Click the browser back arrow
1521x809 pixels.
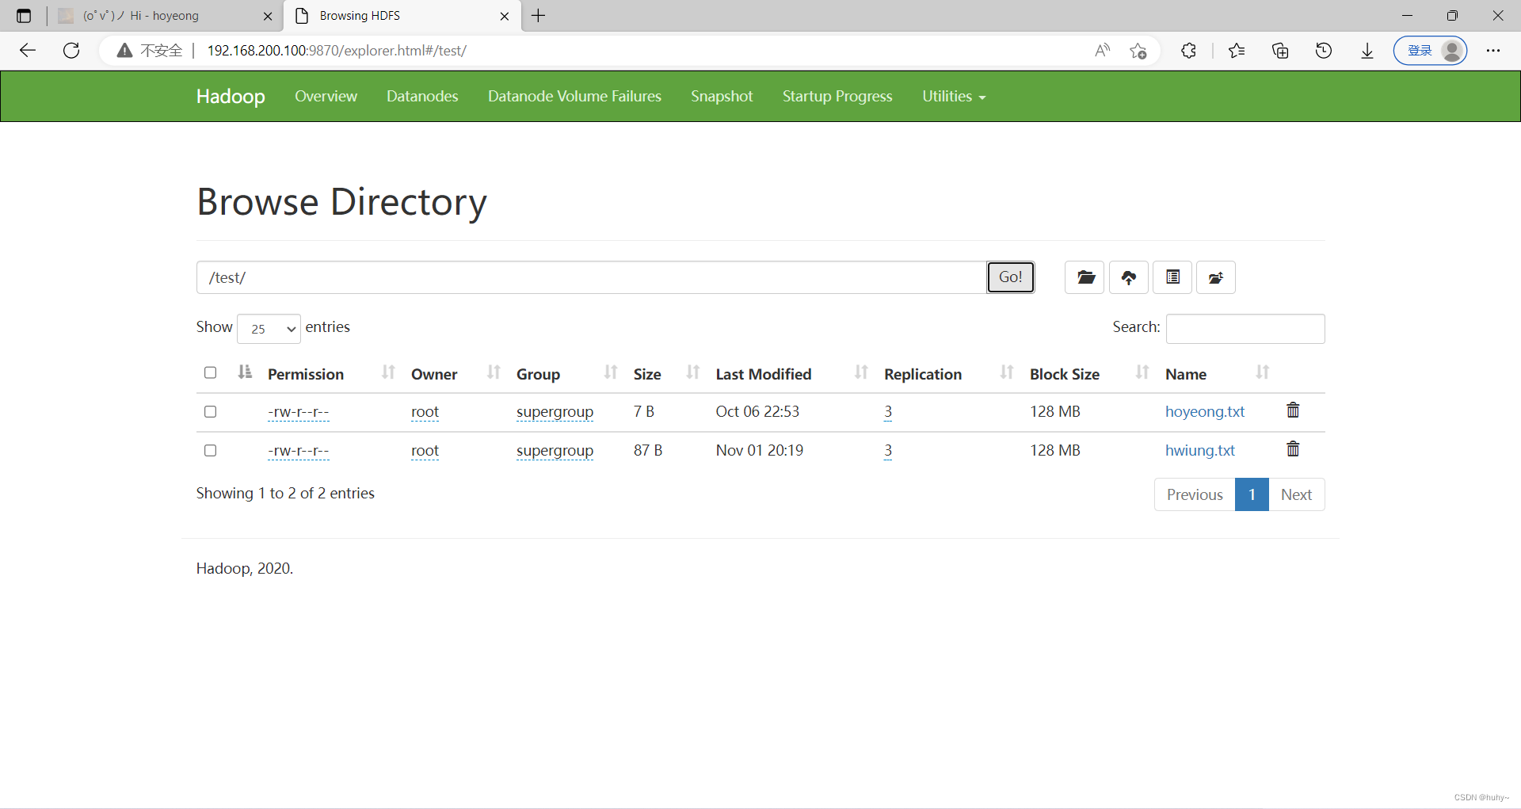[x=28, y=51]
